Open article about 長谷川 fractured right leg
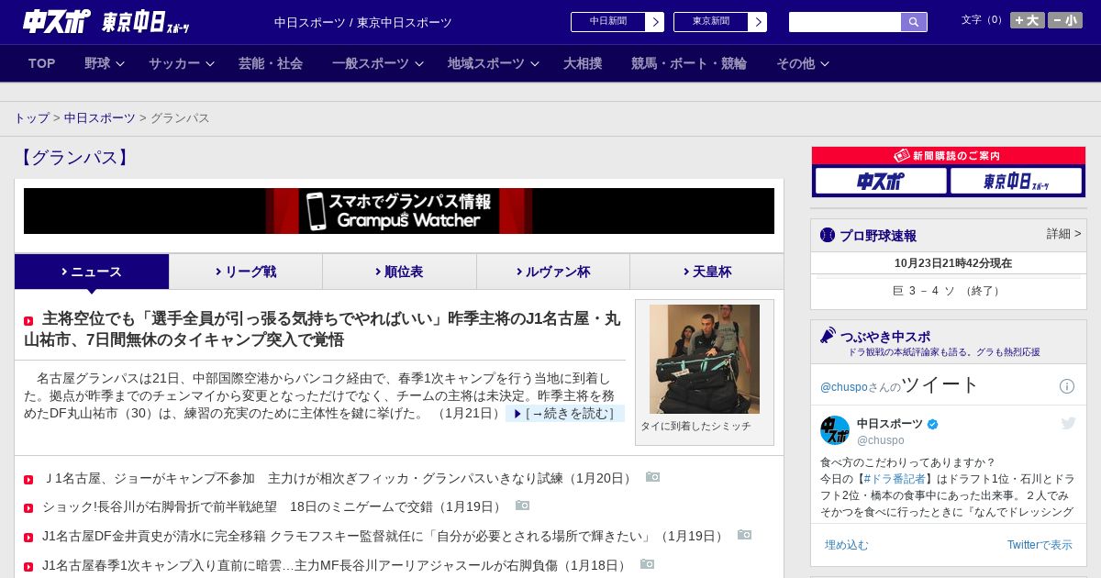The height and width of the screenshot is (578, 1101). [x=273, y=506]
